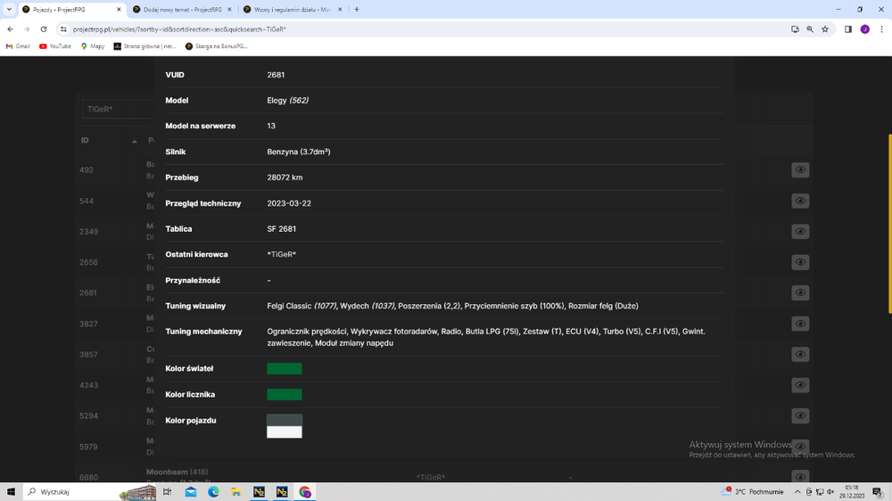Open the YouTube bookmark
892x501 pixels.
pos(55,46)
